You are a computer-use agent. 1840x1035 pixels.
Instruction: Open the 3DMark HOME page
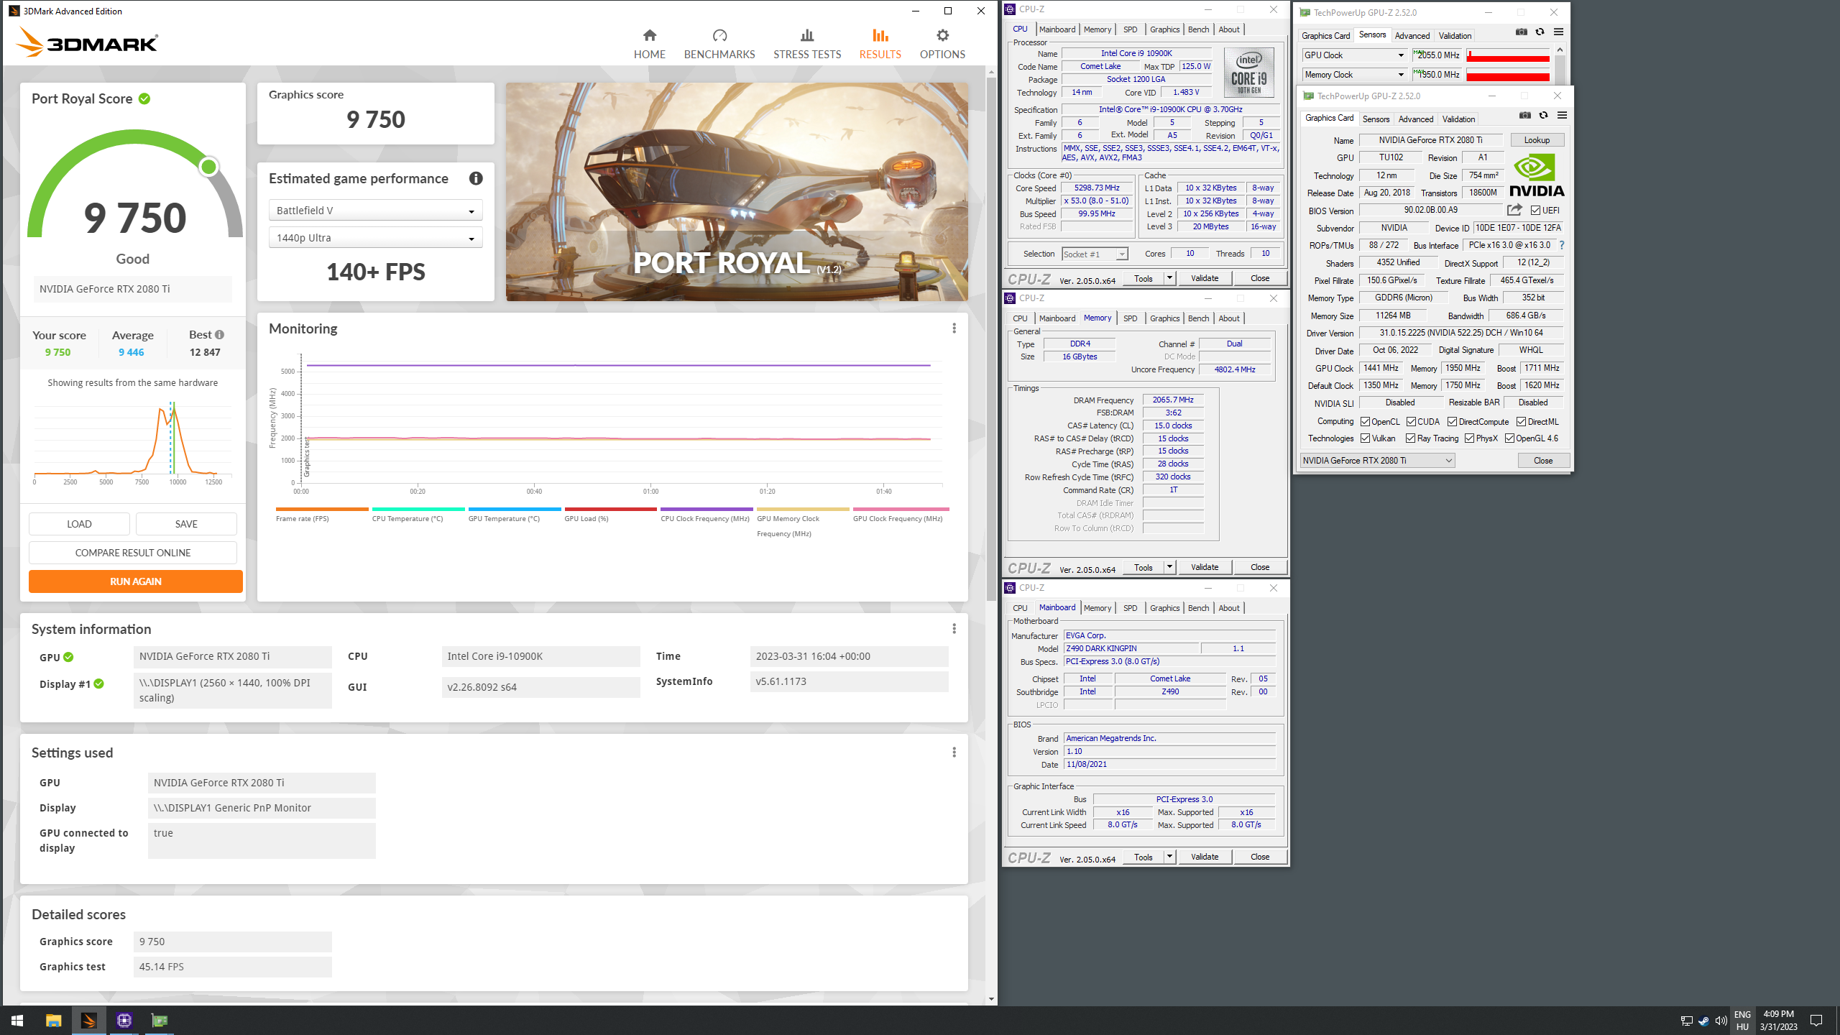coord(649,44)
